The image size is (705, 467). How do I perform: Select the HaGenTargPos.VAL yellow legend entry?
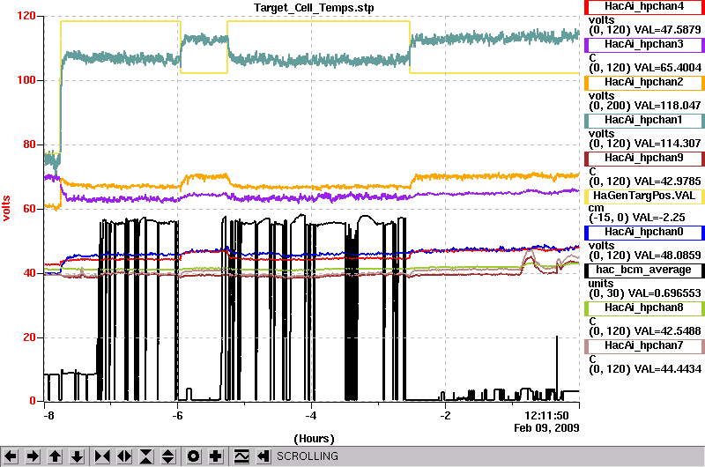click(644, 196)
